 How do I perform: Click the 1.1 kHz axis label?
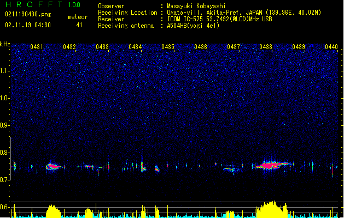5,71
